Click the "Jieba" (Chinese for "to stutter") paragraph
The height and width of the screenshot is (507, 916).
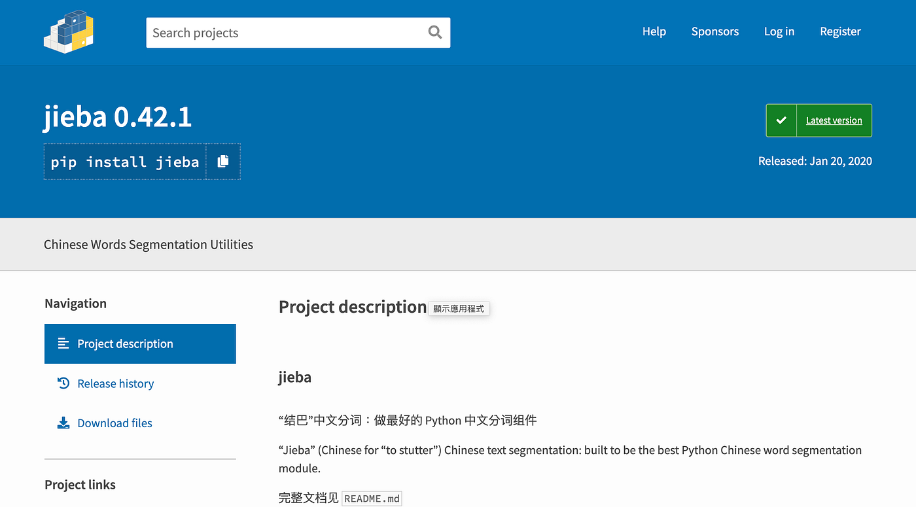point(570,459)
